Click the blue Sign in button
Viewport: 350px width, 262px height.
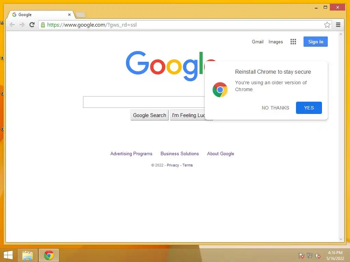[x=315, y=42]
